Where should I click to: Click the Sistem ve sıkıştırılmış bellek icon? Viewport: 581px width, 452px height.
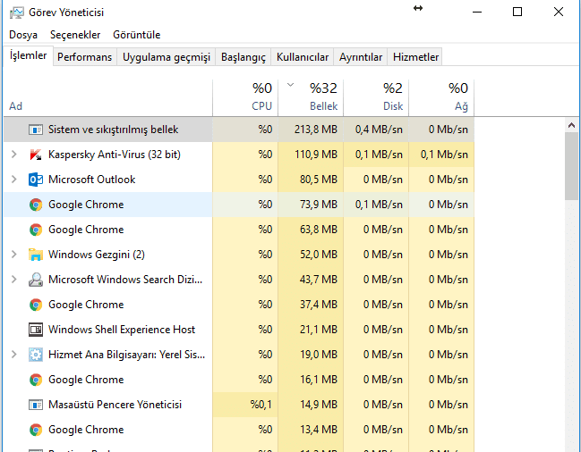(x=36, y=130)
